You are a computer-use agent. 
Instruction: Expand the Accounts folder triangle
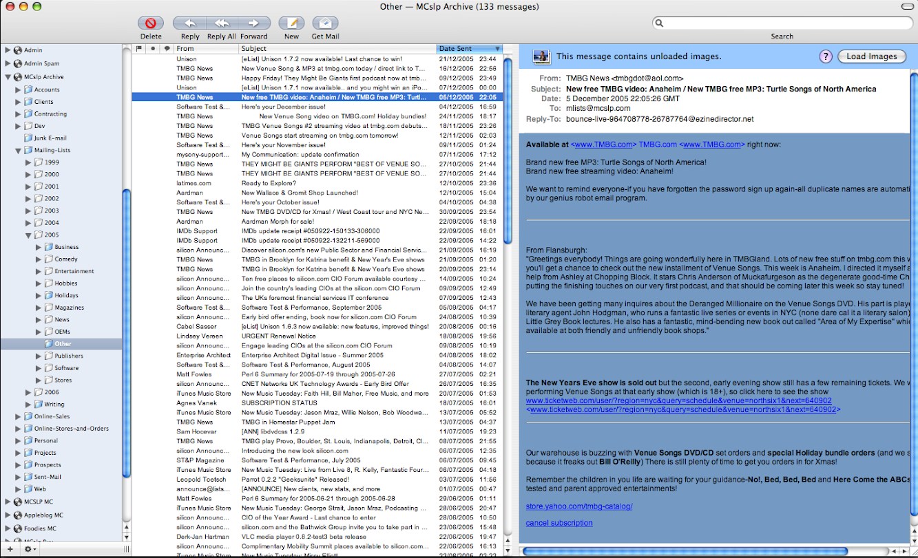click(18, 89)
